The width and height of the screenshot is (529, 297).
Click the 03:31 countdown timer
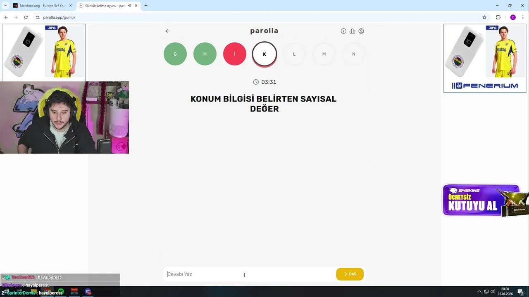tap(264, 82)
